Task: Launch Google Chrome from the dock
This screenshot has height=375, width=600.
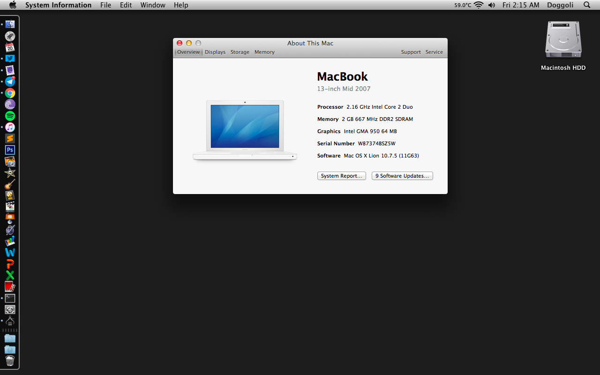Action: click(x=10, y=93)
